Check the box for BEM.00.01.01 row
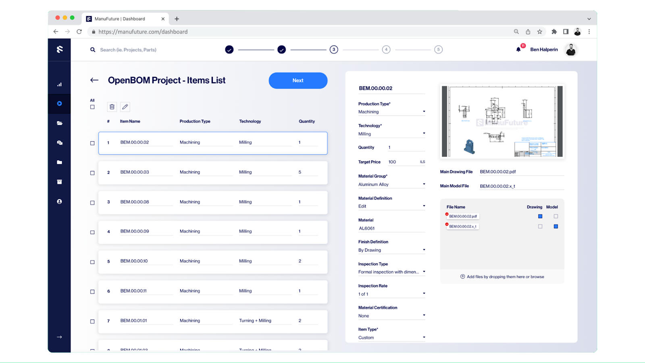 92,321
